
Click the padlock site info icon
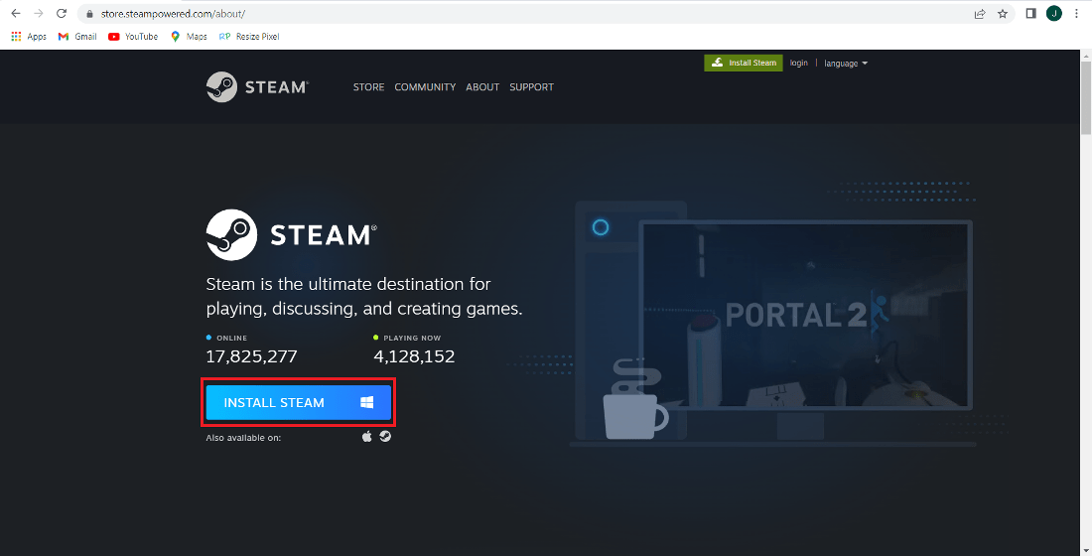pos(89,13)
